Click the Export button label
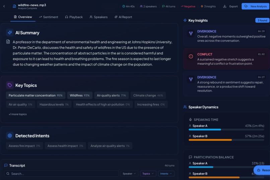This screenshot has width=270, height=180. tap(233, 6)
